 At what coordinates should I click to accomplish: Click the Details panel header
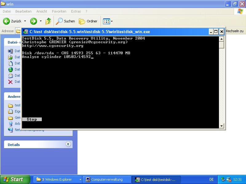(38, 144)
